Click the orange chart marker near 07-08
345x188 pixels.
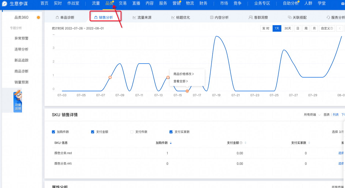110,77
